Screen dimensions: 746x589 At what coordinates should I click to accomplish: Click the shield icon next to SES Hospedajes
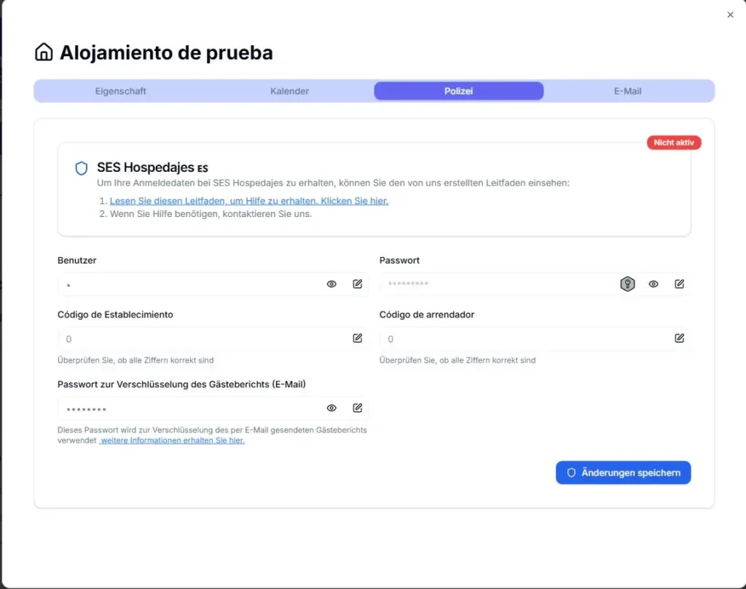tap(80, 168)
